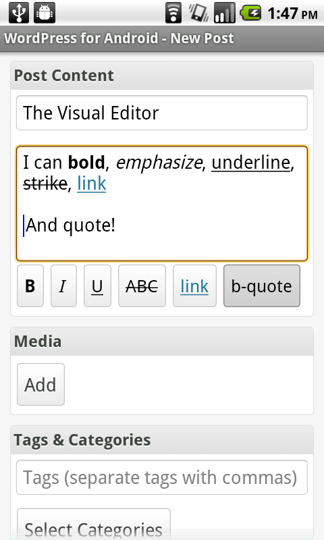Tap the cell signal bars icon
Viewport: 324px width, 540px height.
[225, 13]
